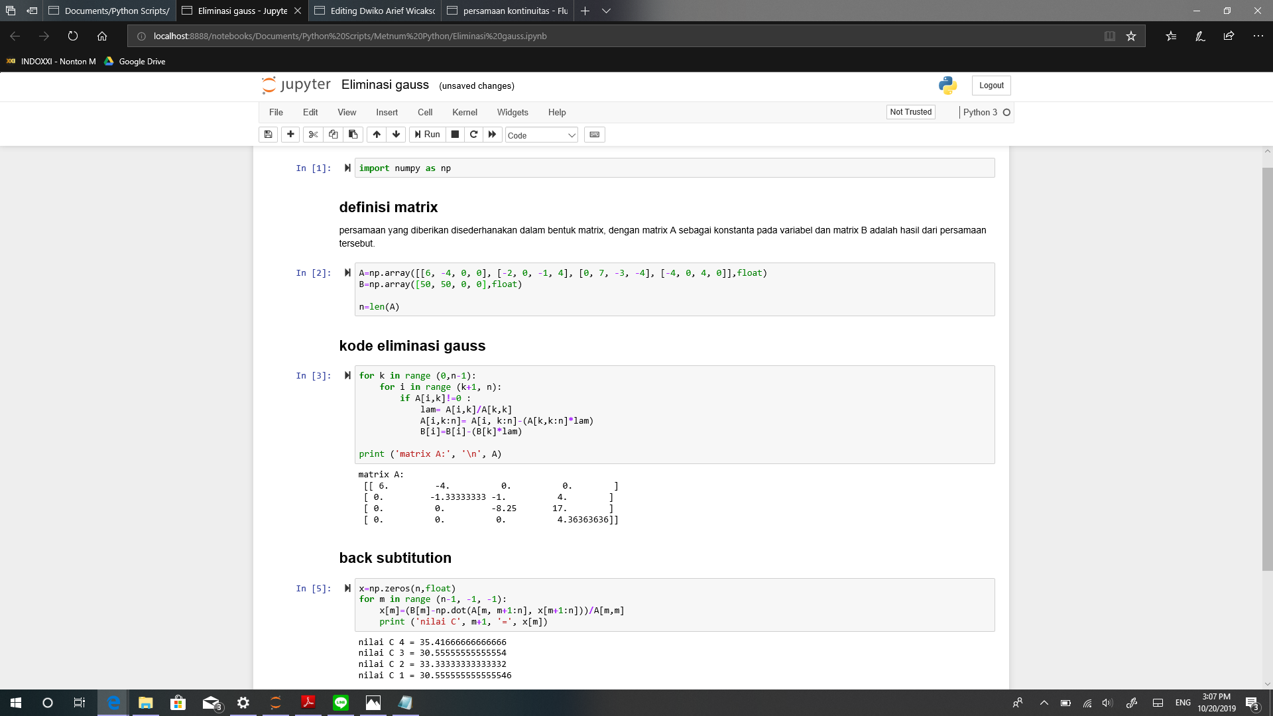The width and height of the screenshot is (1273, 716).
Task: Switch to Documents/Python Scripts tab
Action: click(109, 11)
